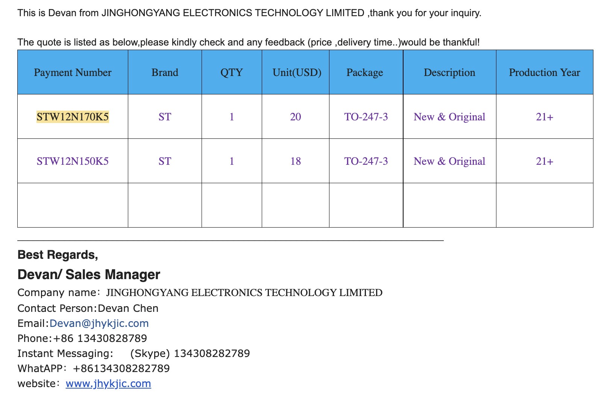
Task: Click the Description column header
Action: click(x=449, y=73)
